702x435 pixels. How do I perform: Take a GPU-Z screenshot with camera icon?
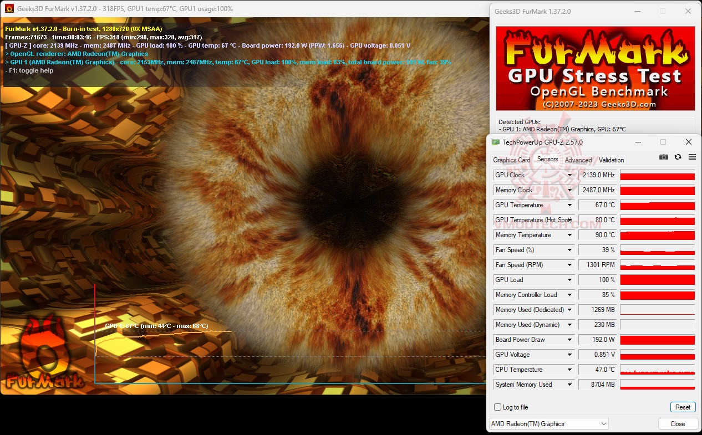[663, 157]
